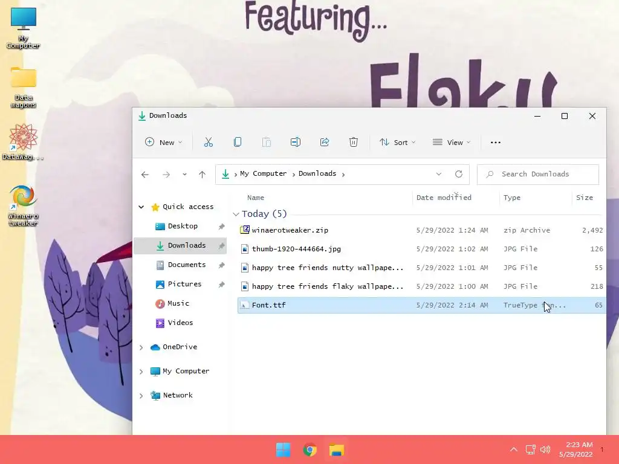The height and width of the screenshot is (464, 619).
Task: Click the Delete trash icon
Action: 353,143
